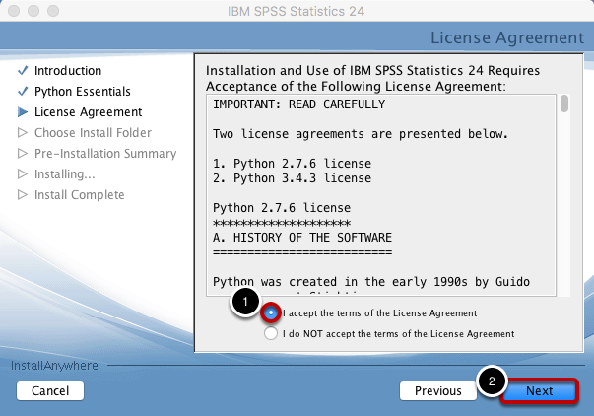Click the 'Choose Install Folder' step label
The image size is (594, 416).
[93, 133]
